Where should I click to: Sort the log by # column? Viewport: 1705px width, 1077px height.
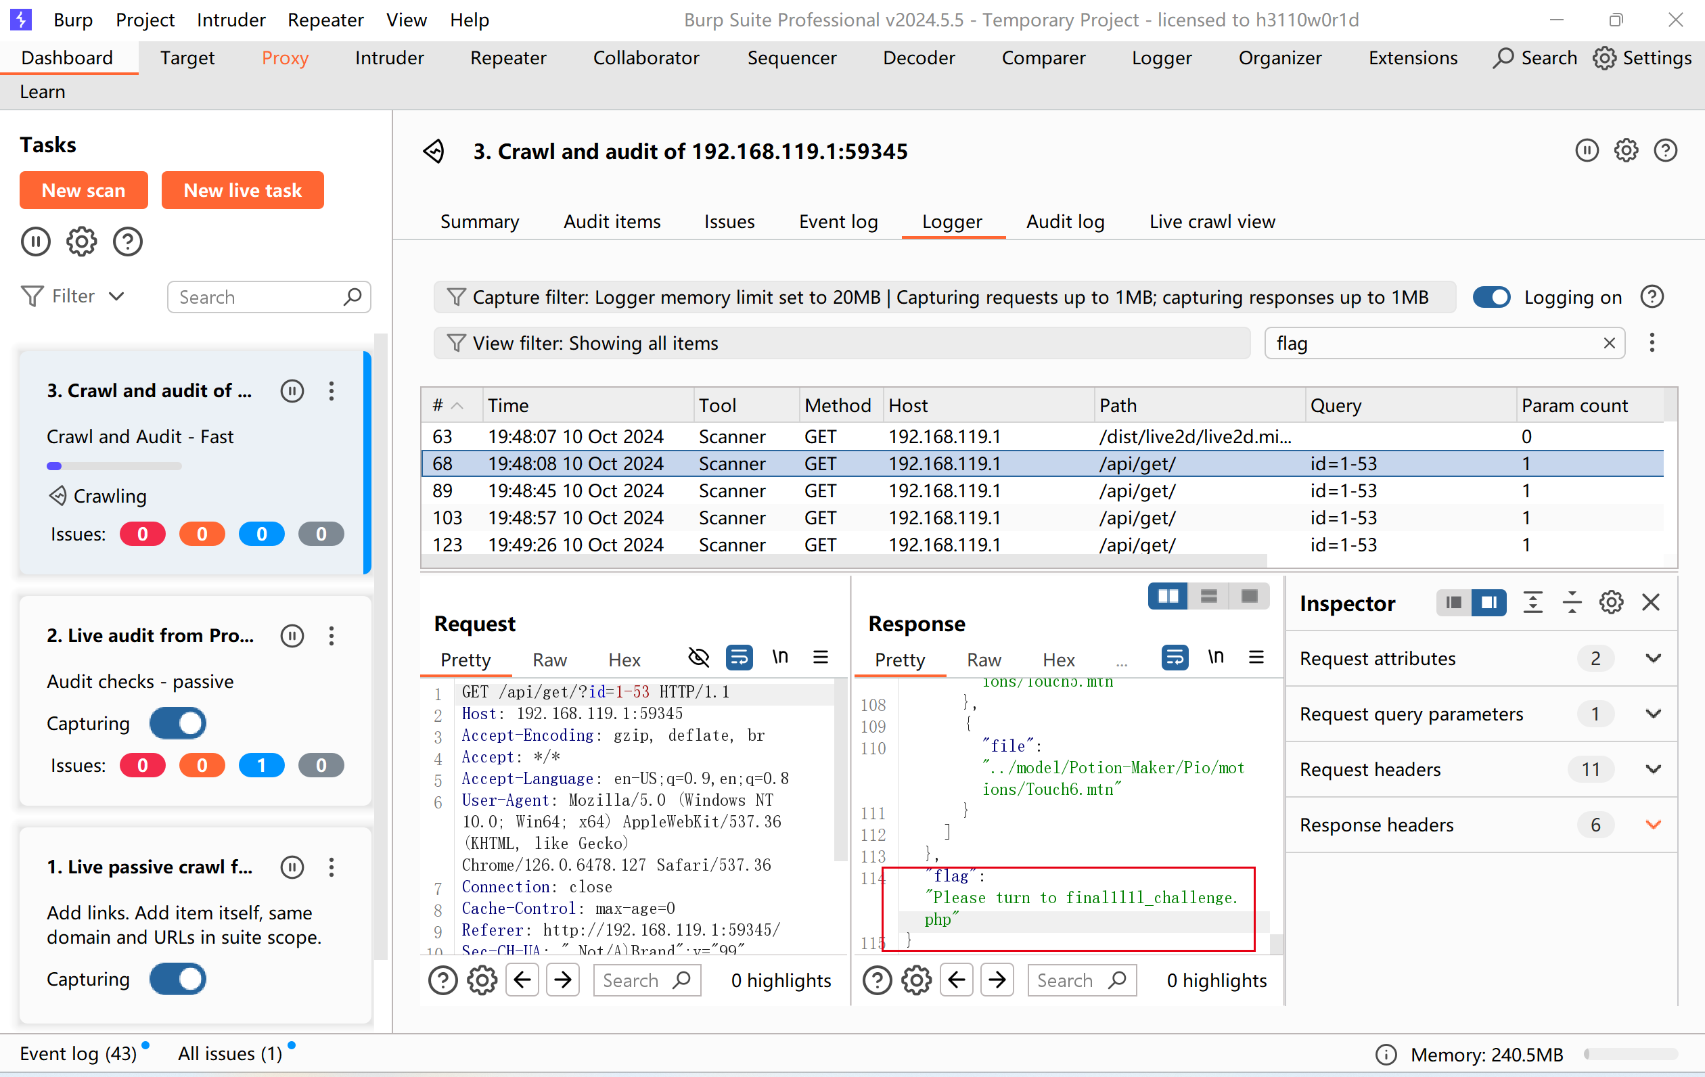[451, 405]
